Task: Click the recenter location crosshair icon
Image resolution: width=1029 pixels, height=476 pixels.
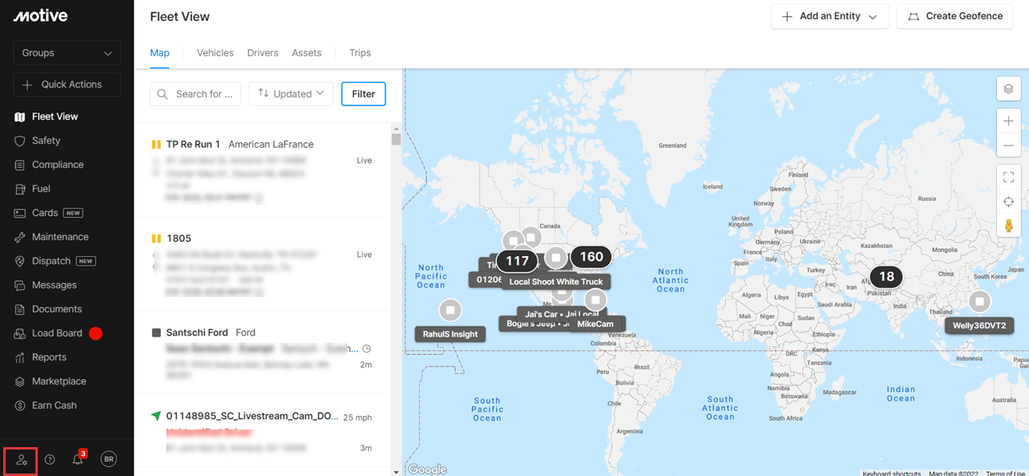Action: [1008, 201]
